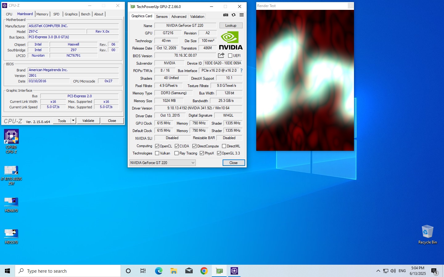Expand the NVIDIA GeForce GT 220 GPU dropdown
This screenshot has width=444, height=277.
[162, 163]
